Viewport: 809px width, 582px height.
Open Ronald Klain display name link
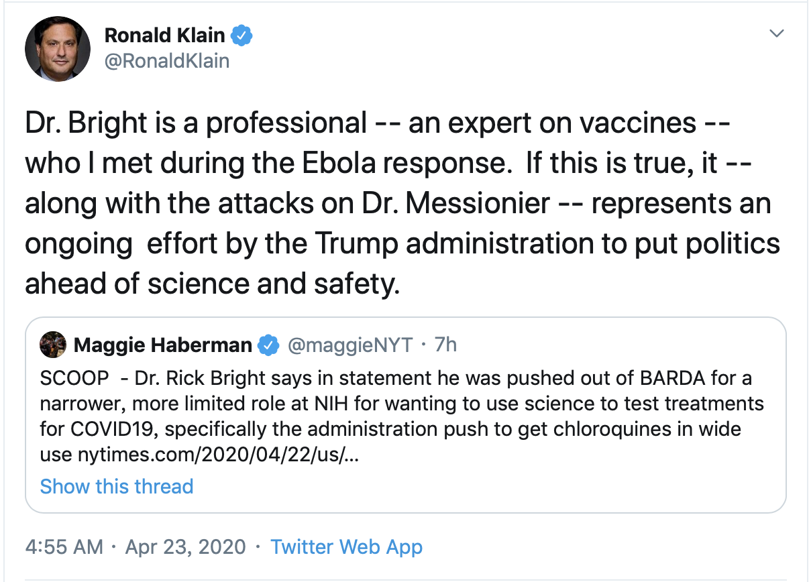[166, 36]
